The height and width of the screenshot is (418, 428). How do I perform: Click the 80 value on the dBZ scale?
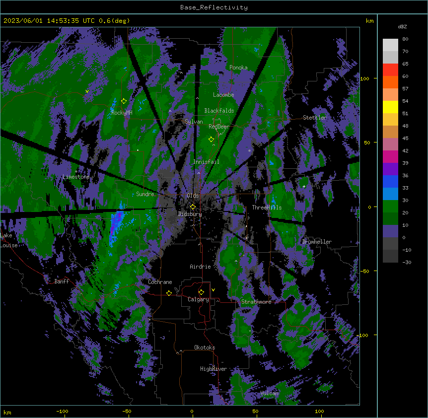click(x=405, y=39)
